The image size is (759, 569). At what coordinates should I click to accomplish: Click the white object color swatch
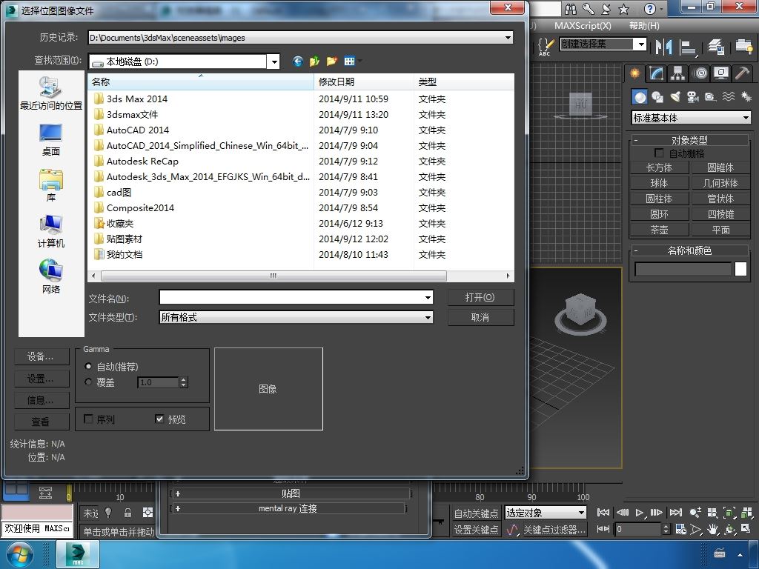point(740,269)
